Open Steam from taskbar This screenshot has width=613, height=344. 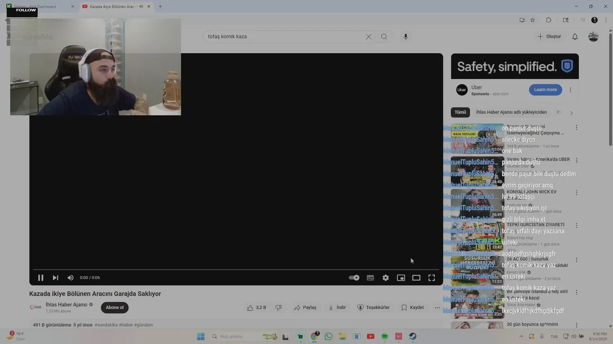[413, 336]
